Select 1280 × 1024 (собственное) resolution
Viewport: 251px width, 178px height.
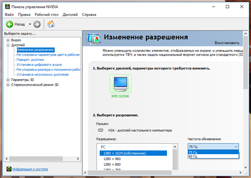[x=133, y=153]
